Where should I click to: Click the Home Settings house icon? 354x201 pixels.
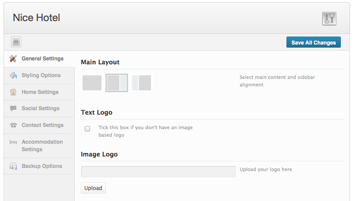point(13,92)
